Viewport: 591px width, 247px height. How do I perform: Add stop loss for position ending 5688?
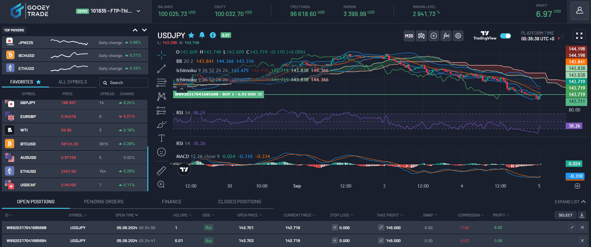[335, 227]
